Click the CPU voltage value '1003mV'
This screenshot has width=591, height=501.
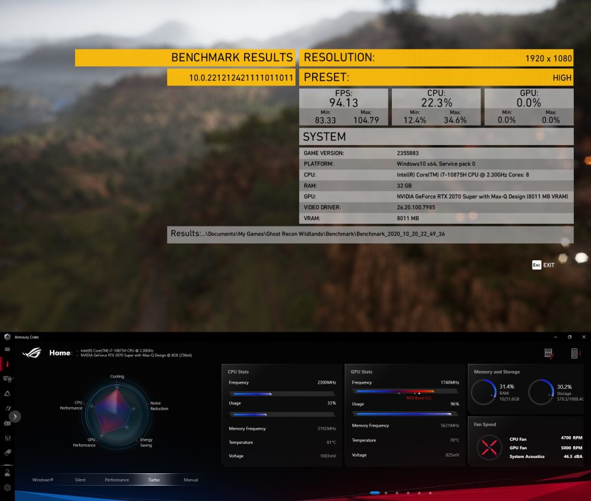328,456
